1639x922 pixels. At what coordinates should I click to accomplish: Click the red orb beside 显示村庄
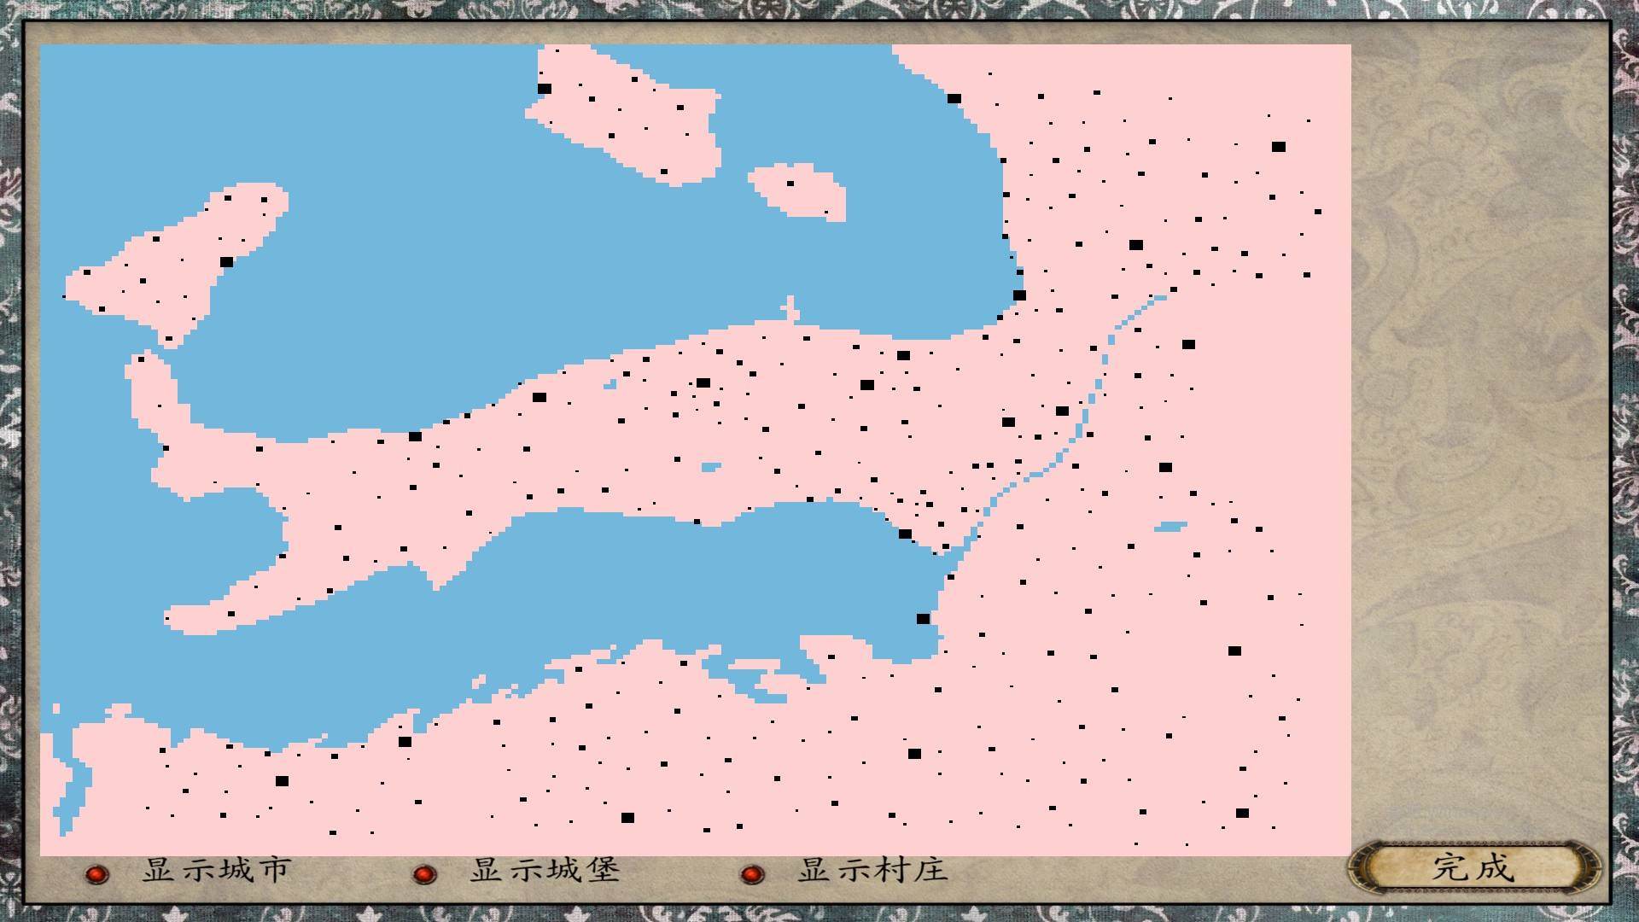[752, 874]
